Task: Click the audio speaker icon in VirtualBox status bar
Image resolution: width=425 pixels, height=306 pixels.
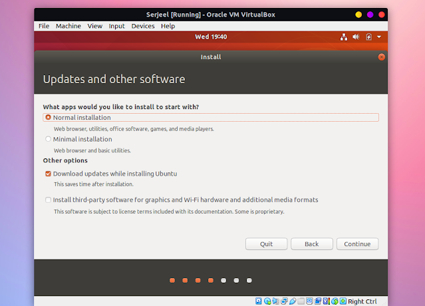Action: [276, 301]
